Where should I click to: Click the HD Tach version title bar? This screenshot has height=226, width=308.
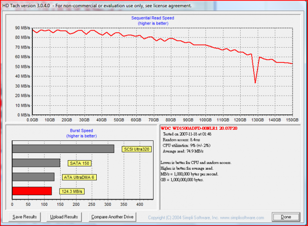(x=97, y=5)
